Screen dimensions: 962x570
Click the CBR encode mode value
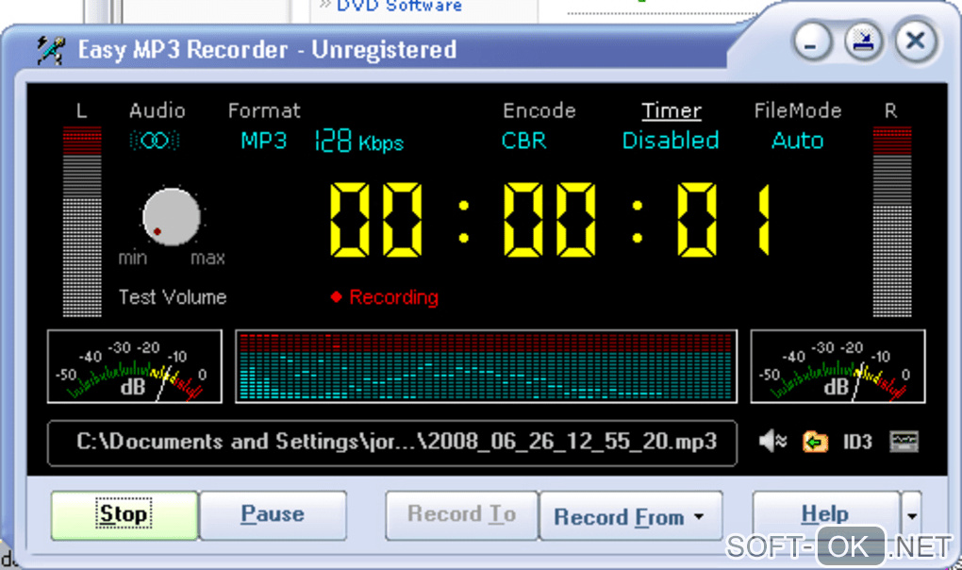coord(524,141)
